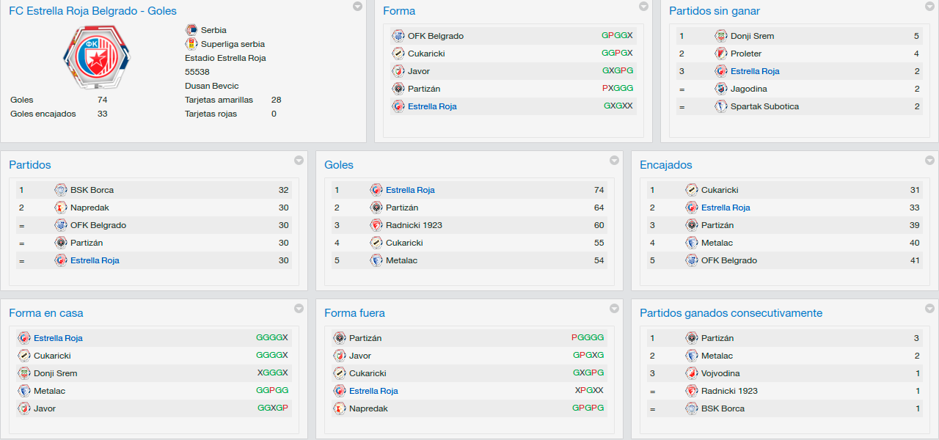Open the Forma en casa panel options arrow
This screenshot has height=440, width=939.
click(x=299, y=309)
